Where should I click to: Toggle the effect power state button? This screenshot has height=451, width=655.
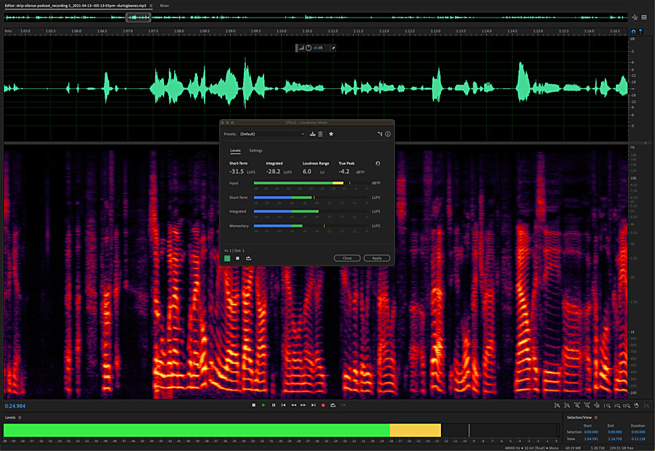pos(228,258)
